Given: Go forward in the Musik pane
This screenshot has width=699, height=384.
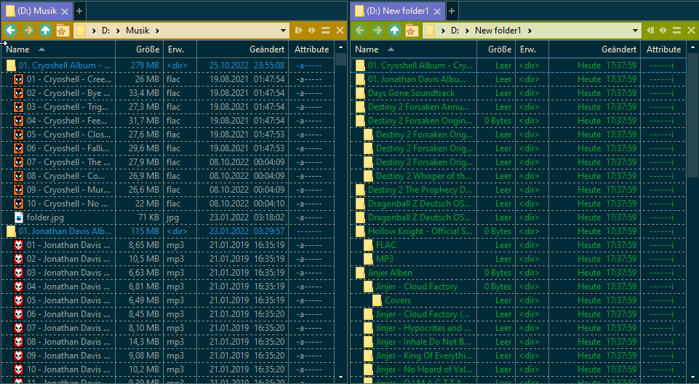Looking at the screenshot, I should [x=28, y=31].
